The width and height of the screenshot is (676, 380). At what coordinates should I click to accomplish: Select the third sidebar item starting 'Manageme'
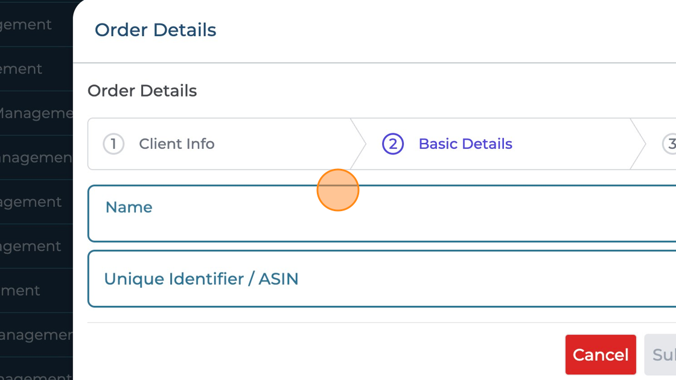(35, 113)
